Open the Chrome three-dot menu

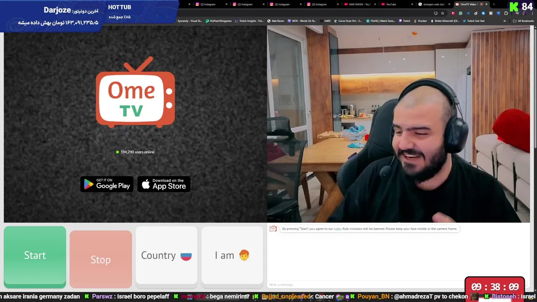pos(532,13)
